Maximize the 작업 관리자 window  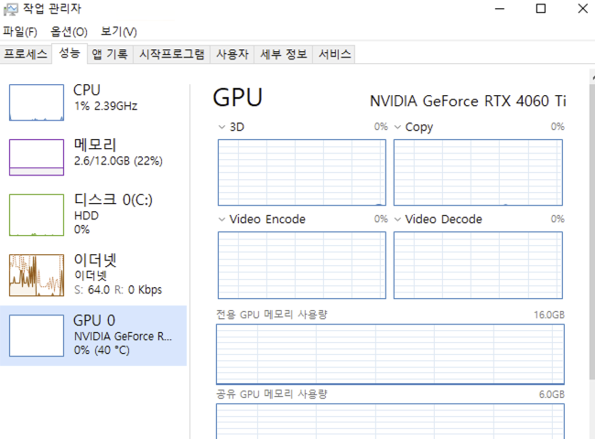541,9
